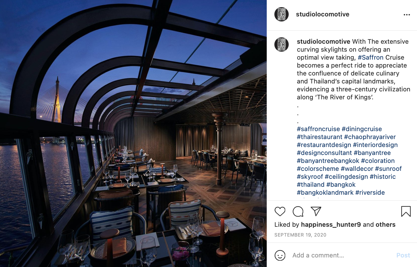The image size is (417, 267).
Task: View the happiness_hunter9 profile
Action: point(331,225)
